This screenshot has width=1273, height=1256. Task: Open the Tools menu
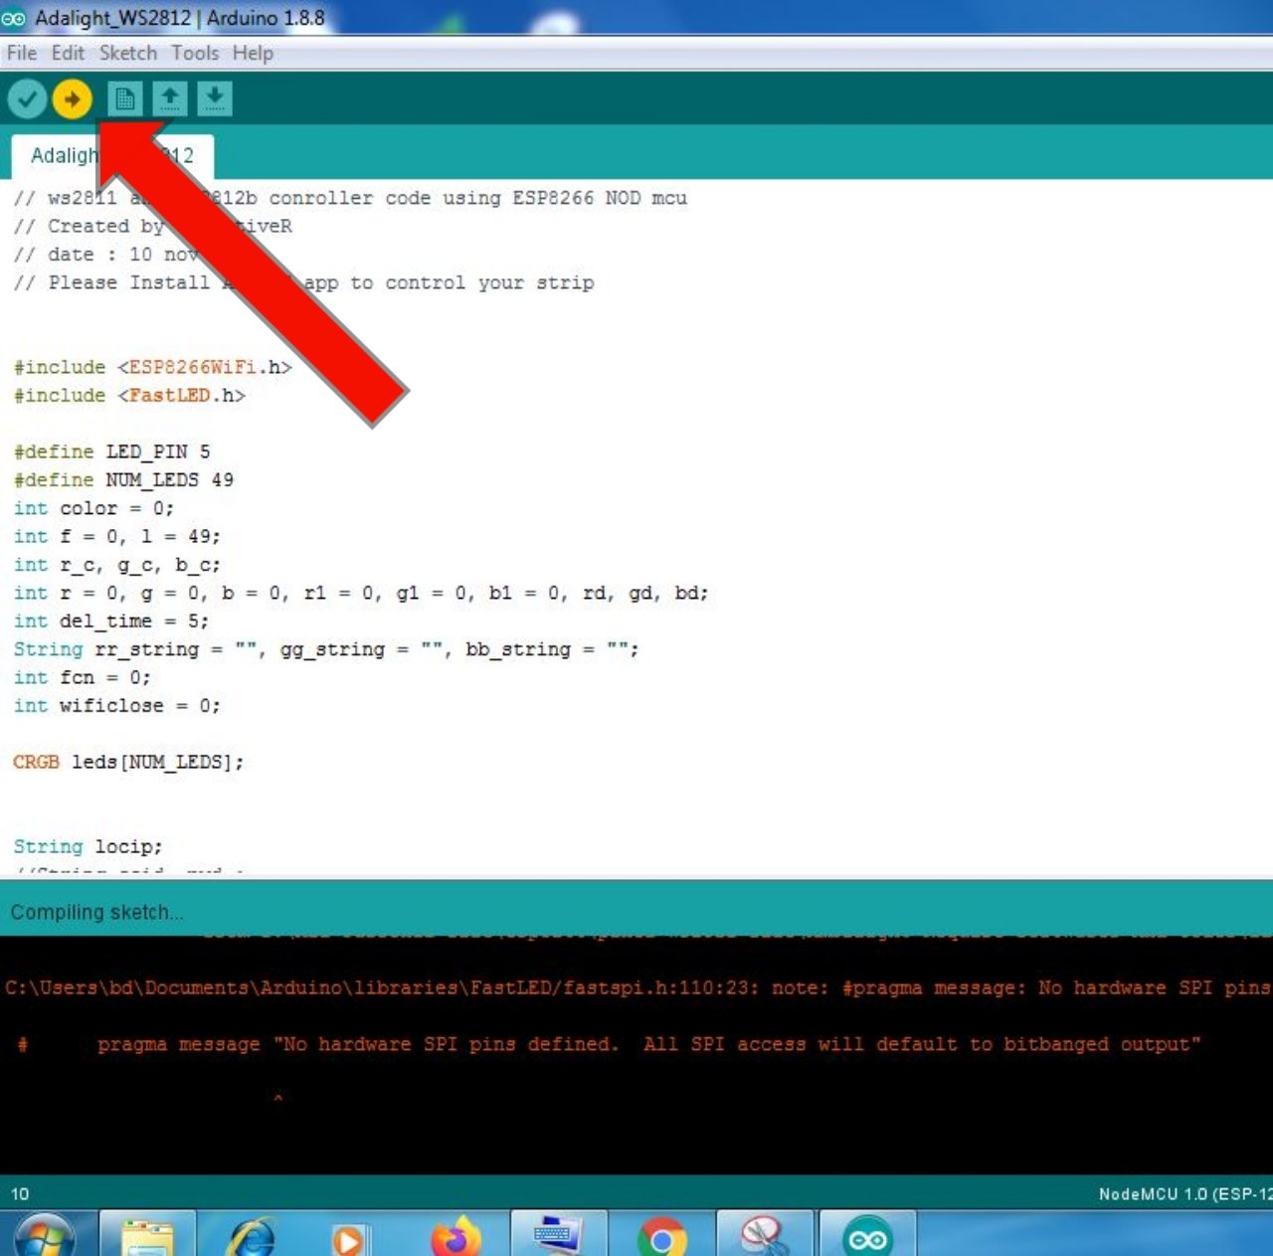pos(195,53)
